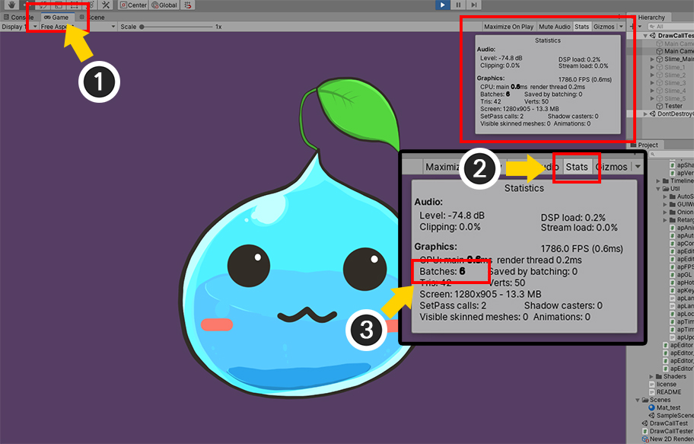Select the Hand tool in the toolbar
694x444 pixels.
(x=11, y=5)
